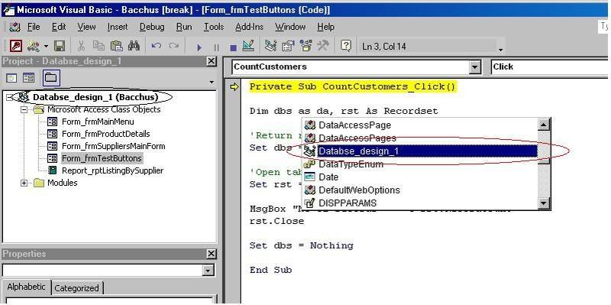The height and width of the screenshot is (305, 611).
Task: Open the CountCustomers object dropdown
Action: [474, 67]
